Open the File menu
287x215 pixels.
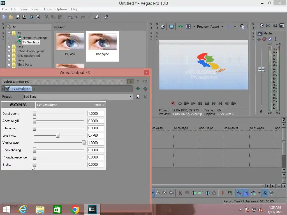pyautogui.click(x=4, y=9)
